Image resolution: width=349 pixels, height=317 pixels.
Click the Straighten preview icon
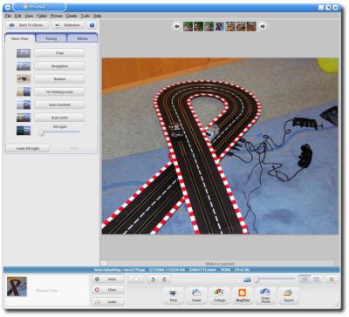point(24,66)
